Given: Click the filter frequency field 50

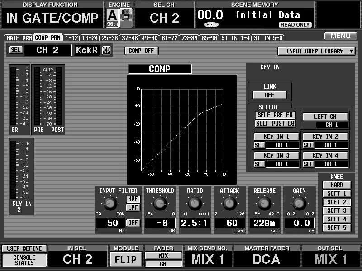Looking at the screenshot, I should (x=110, y=223).
